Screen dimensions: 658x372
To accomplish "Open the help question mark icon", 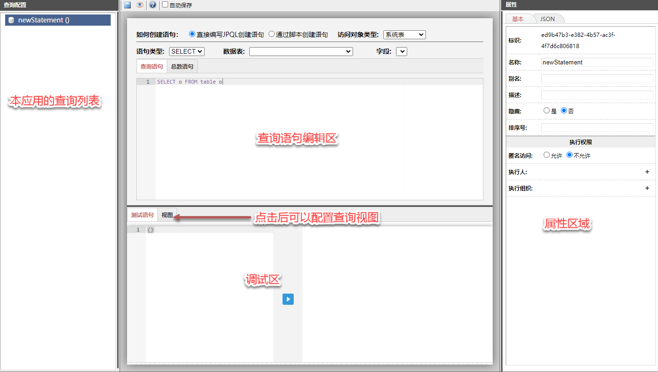I will 152,5.
